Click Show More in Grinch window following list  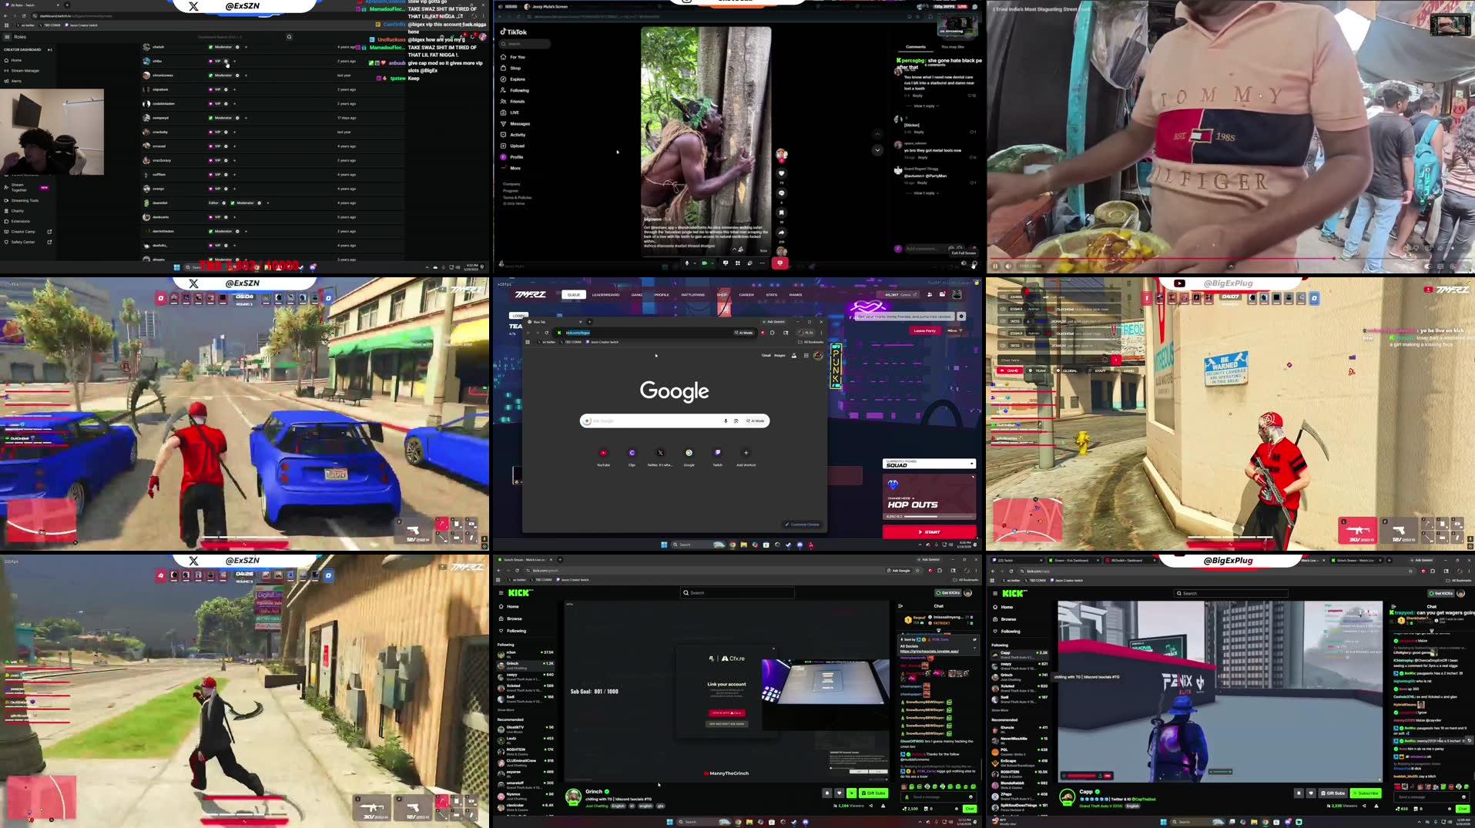tap(506, 710)
